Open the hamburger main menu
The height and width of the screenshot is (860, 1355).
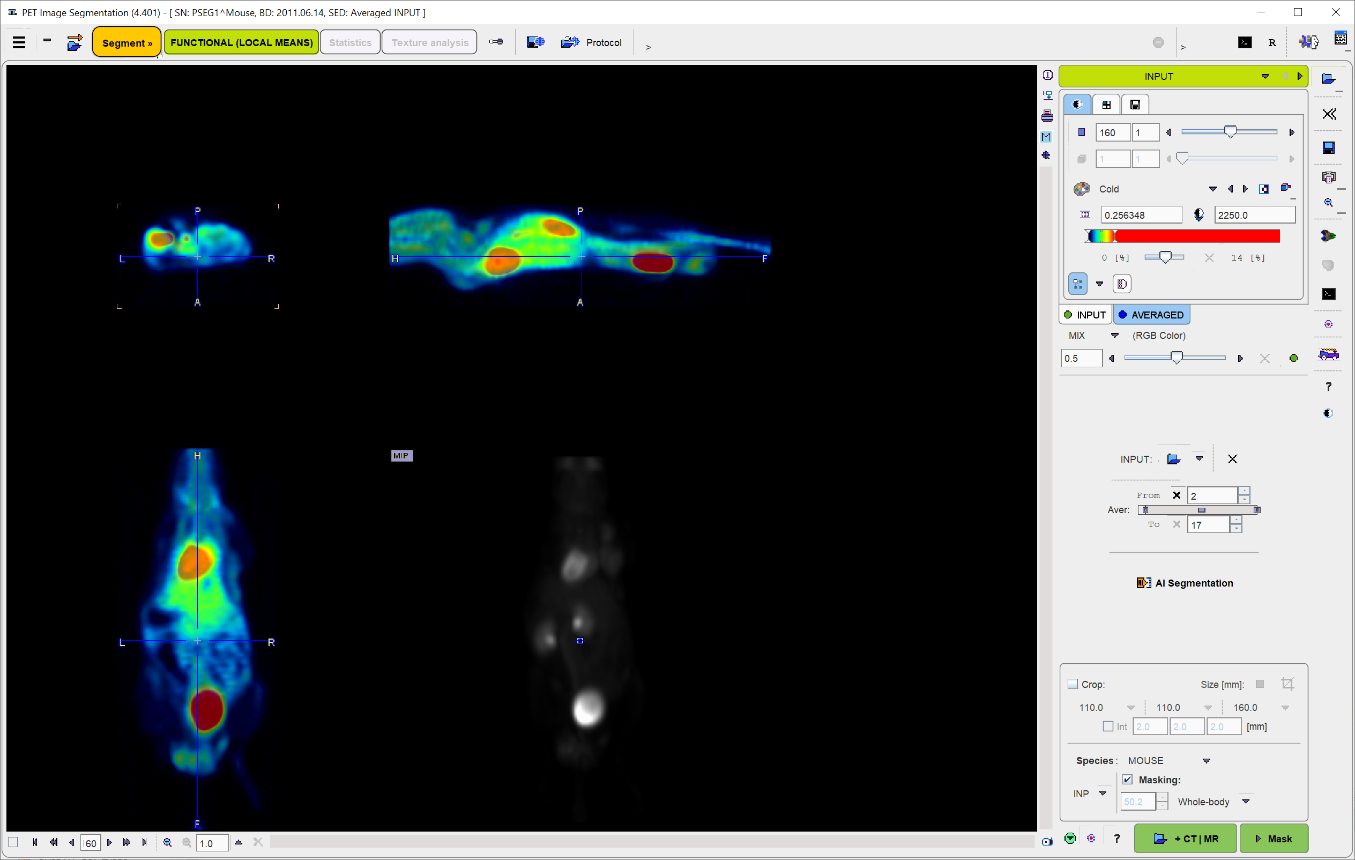pyautogui.click(x=19, y=43)
